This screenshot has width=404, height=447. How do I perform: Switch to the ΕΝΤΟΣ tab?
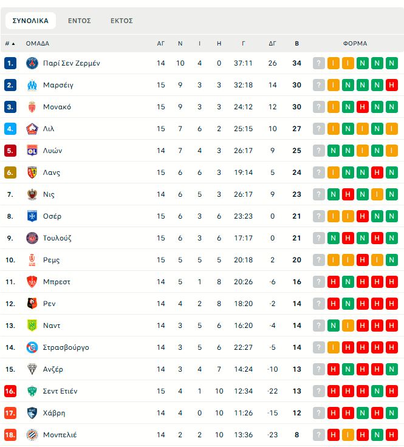point(80,21)
